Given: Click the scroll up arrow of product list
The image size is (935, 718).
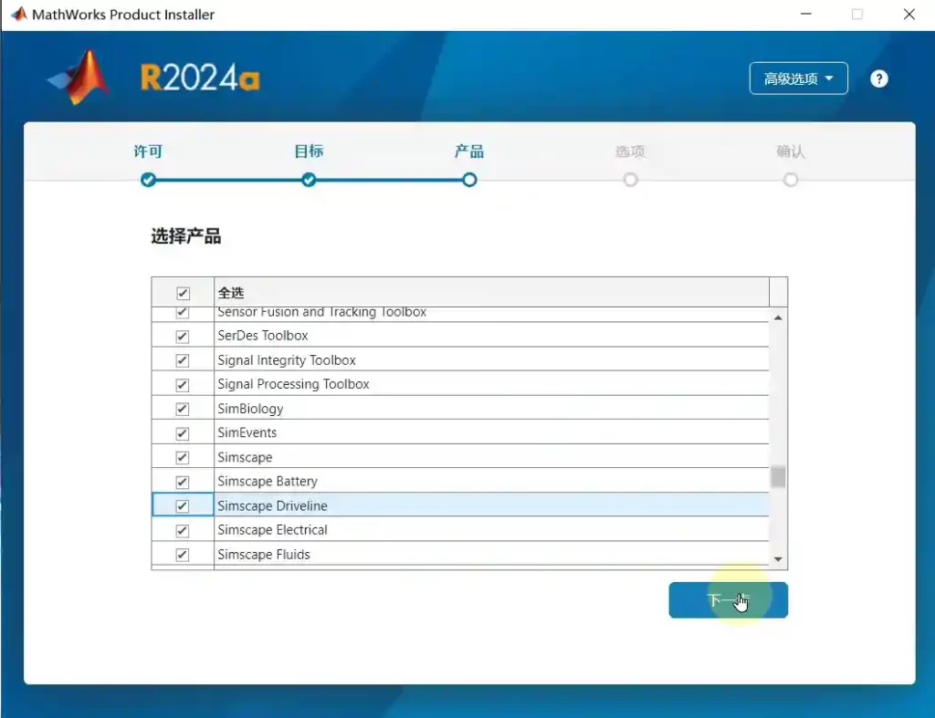Looking at the screenshot, I should (x=778, y=317).
